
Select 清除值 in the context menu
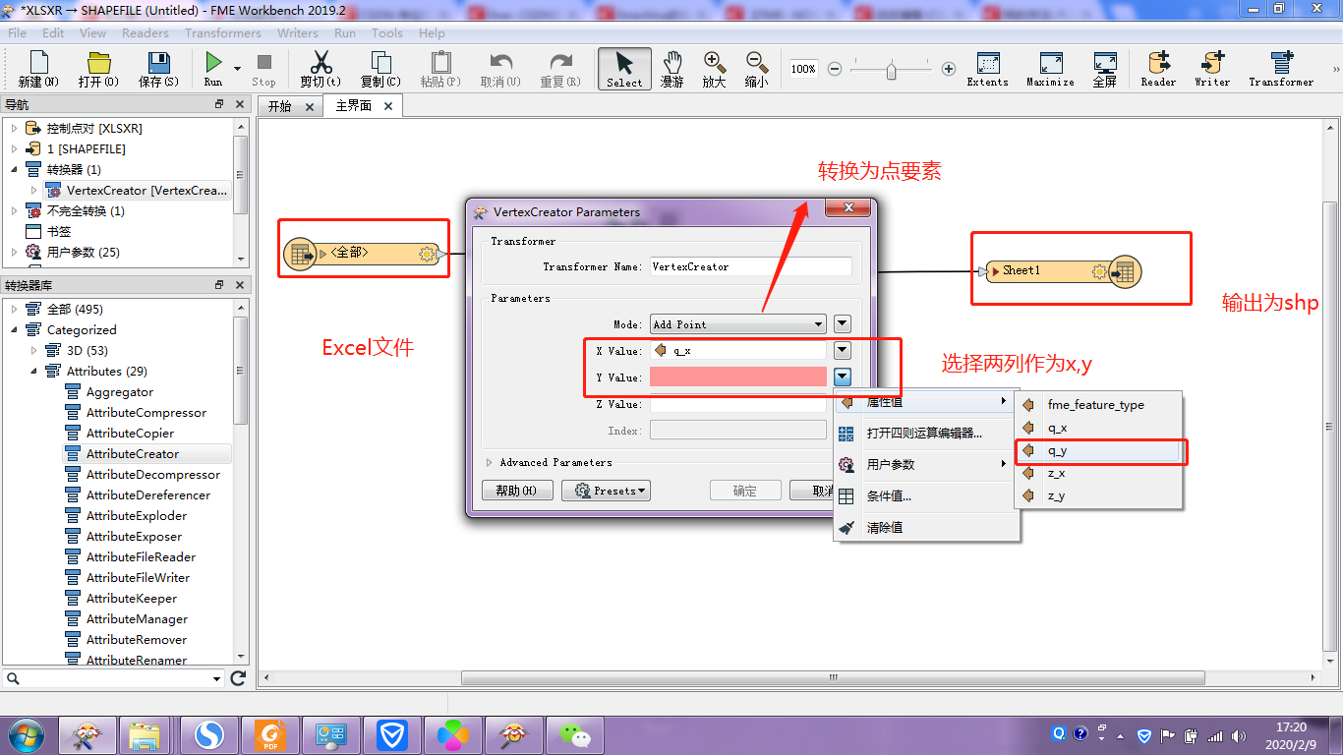[x=926, y=528]
